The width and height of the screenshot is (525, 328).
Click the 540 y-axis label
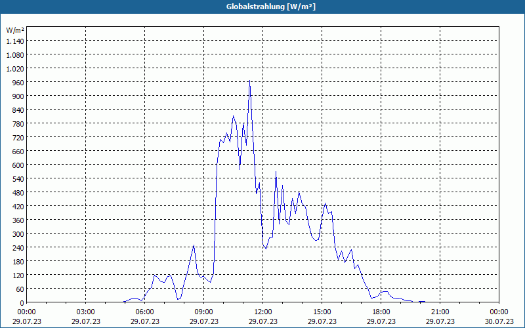pyautogui.click(x=18, y=178)
